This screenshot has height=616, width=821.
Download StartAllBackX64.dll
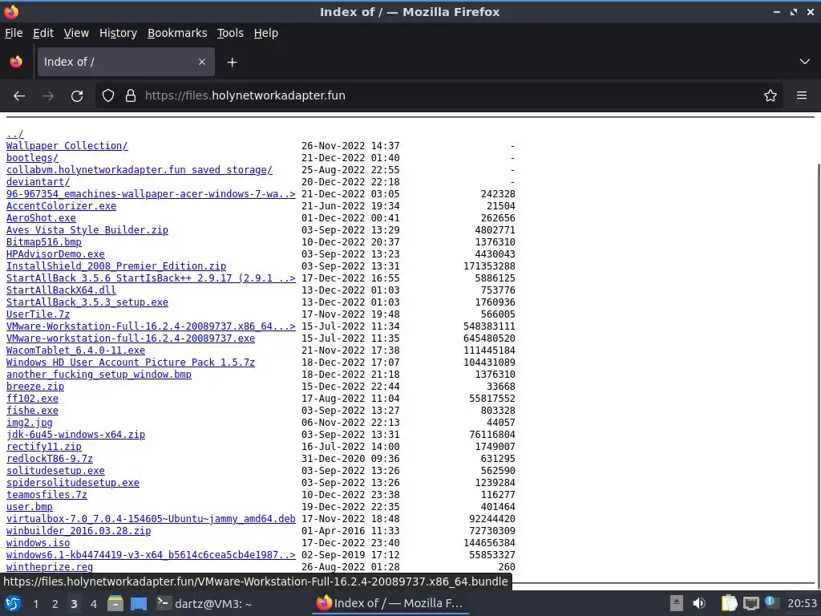(x=61, y=290)
